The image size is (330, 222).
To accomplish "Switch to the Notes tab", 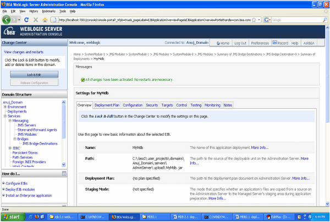I will point(228,105).
